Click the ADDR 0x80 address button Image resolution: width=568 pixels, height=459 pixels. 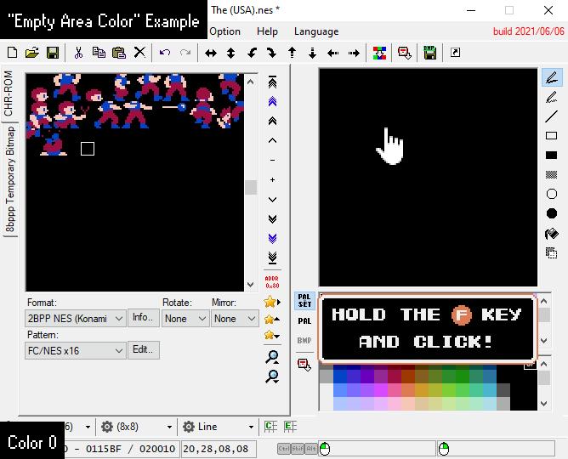(x=272, y=282)
